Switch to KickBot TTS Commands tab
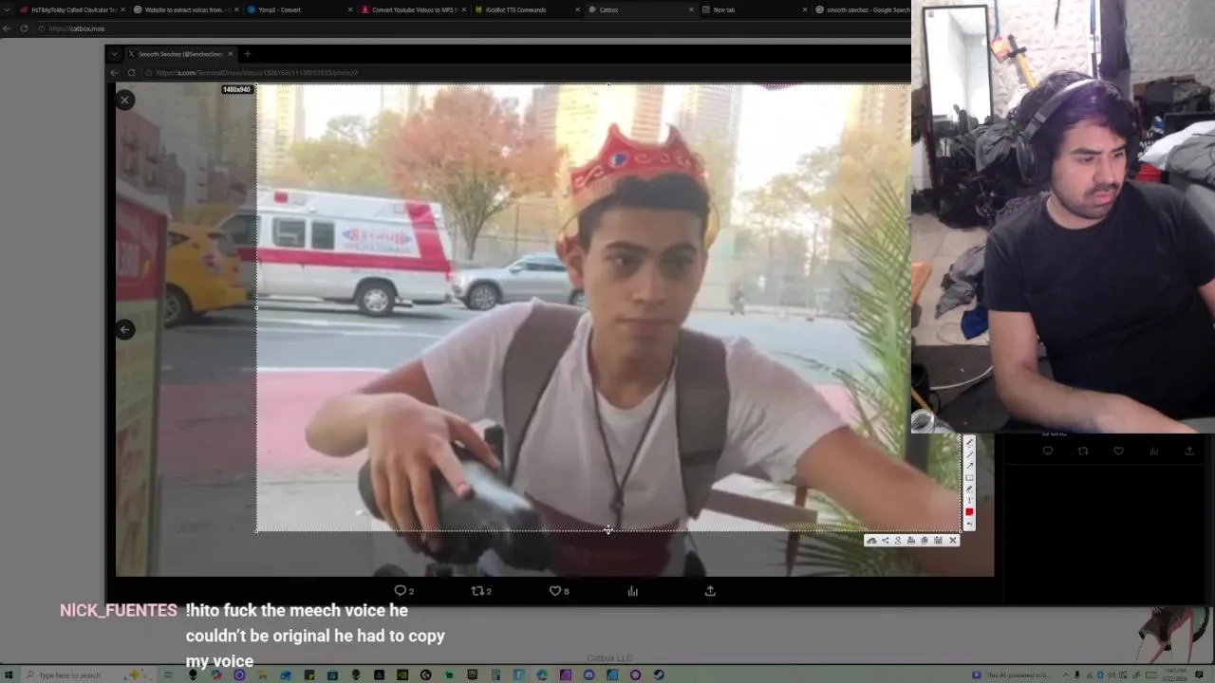Image resolution: width=1215 pixels, height=683 pixels. click(x=526, y=9)
